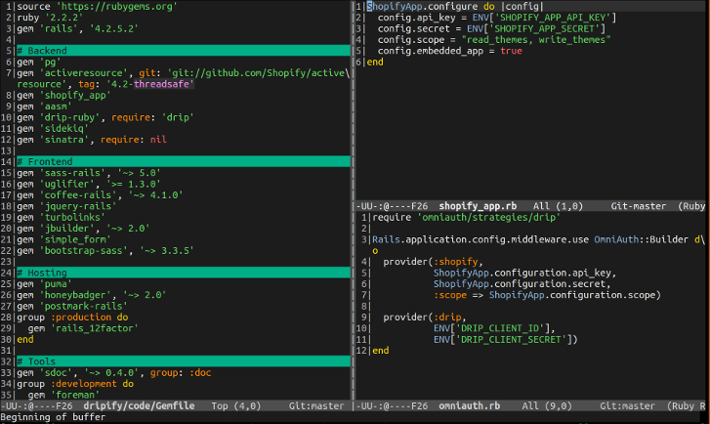Click the config.api_key assignment line

coord(497,18)
